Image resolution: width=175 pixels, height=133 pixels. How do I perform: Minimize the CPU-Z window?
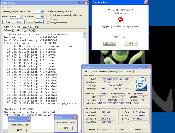click(141, 67)
